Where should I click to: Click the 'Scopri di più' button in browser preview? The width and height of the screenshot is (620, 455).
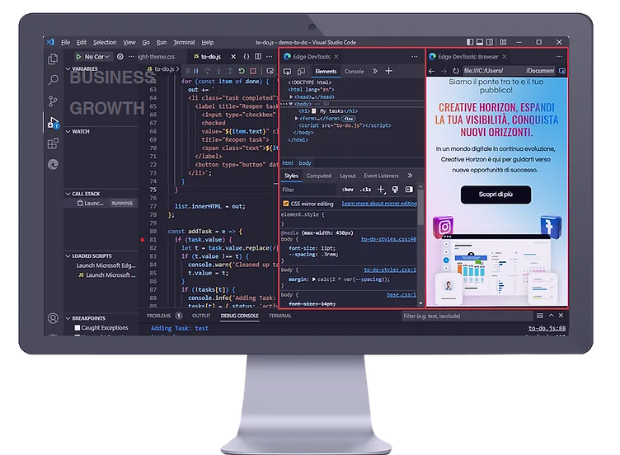tap(496, 195)
